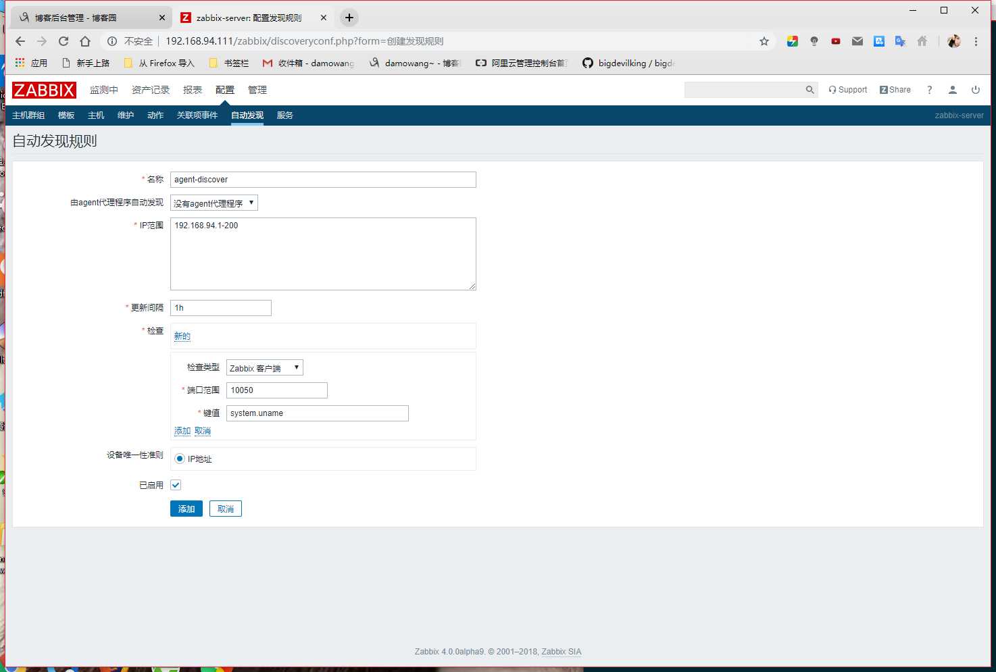The width and height of the screenshot is (996, 672).
Task: Click the logout power icon
Action: [976, 90]
